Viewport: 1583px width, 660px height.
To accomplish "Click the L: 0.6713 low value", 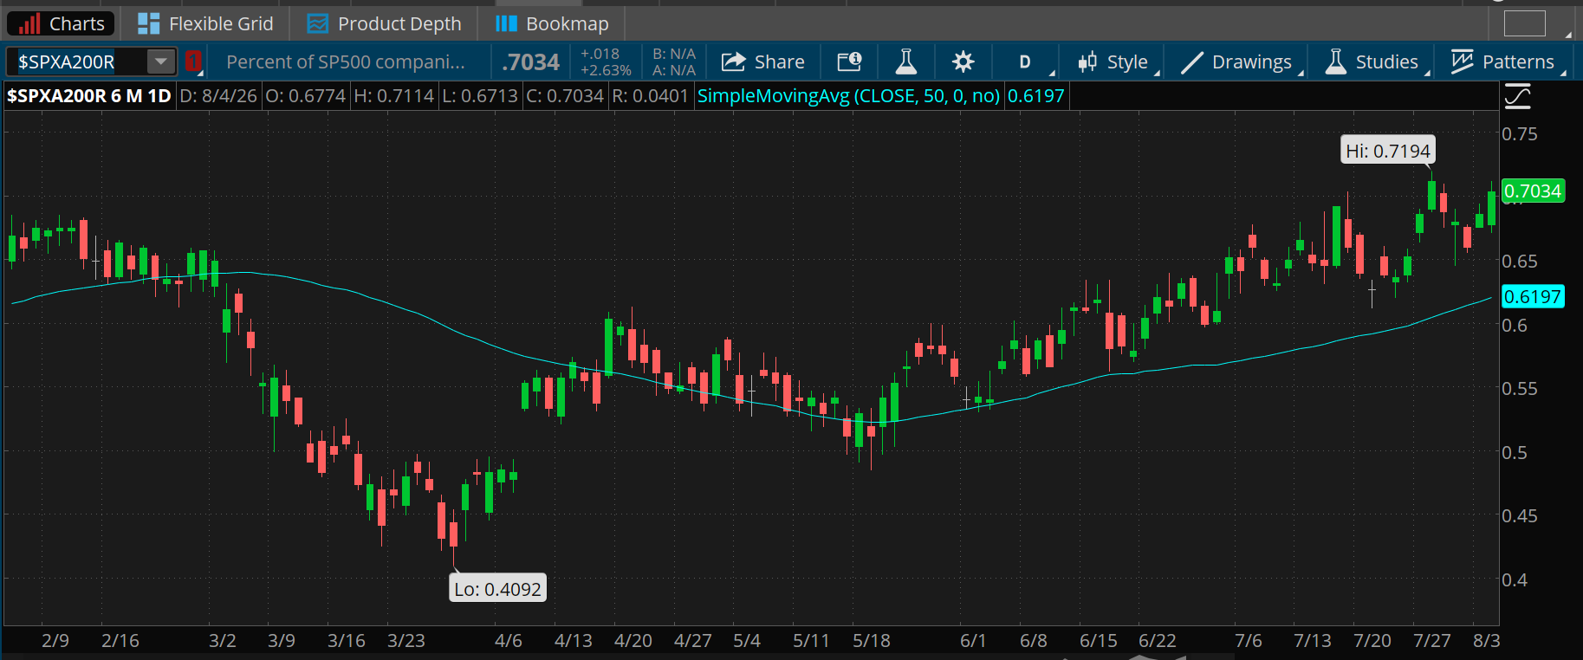I will pos(479,96).
